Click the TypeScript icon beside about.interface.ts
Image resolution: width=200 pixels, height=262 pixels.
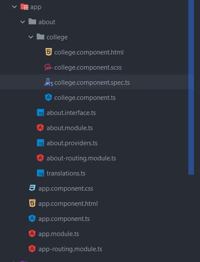click(41, 112)
